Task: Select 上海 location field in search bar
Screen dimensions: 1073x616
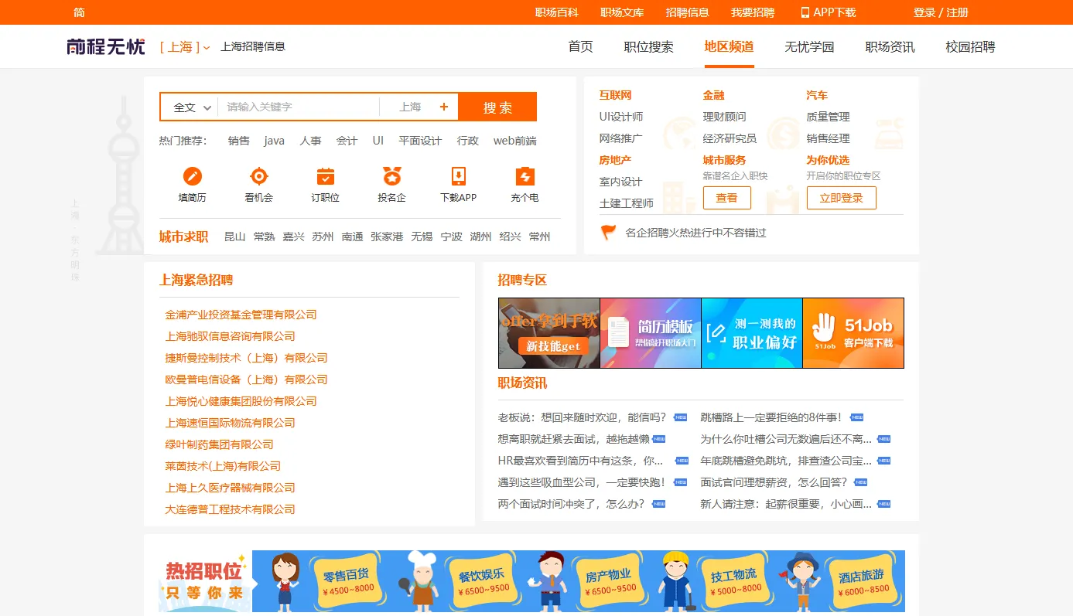Action: (x=410, y=107)
